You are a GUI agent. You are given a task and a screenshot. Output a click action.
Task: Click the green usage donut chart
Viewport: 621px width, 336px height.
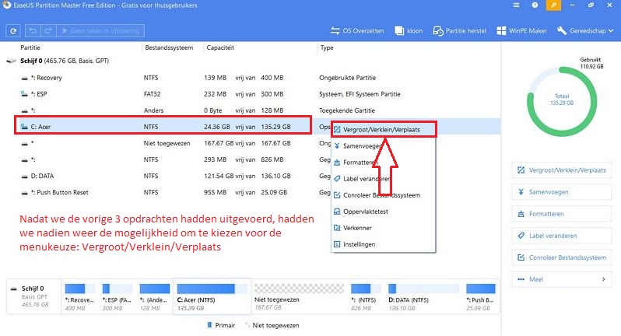[562, 102]
